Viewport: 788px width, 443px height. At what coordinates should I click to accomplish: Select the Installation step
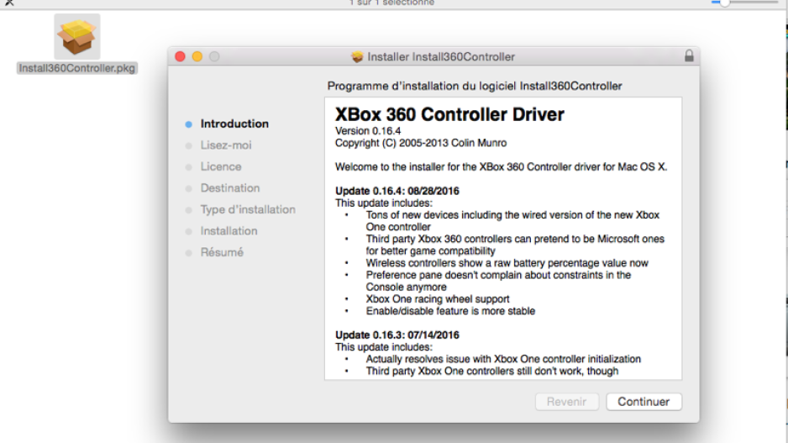pyautogui.click(x=229, y=231)
